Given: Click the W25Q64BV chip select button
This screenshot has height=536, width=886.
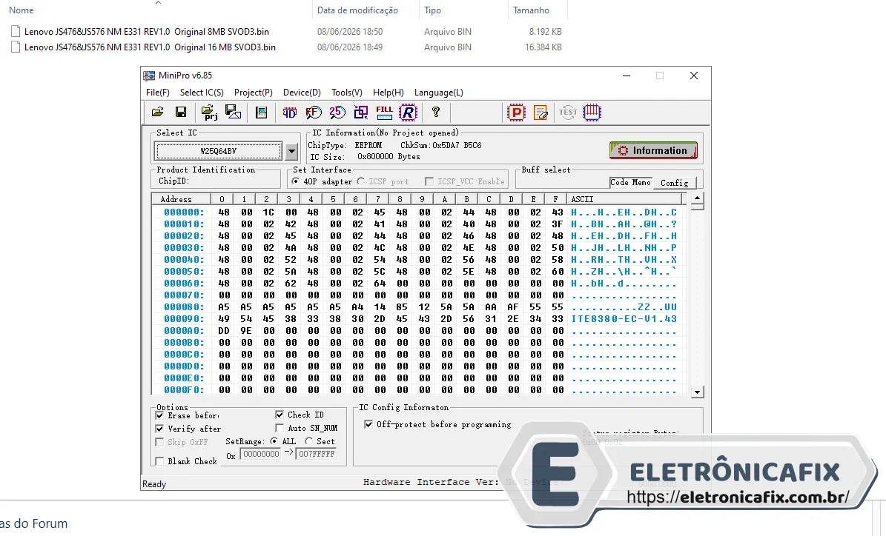Looking at the screenshot, I should [x=219, y=151].
